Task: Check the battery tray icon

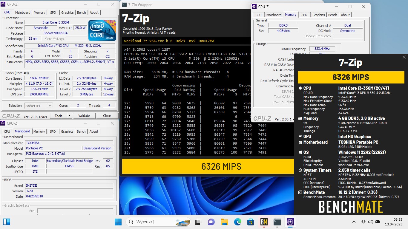Action: pyautogui.click(x=378, y=222)
